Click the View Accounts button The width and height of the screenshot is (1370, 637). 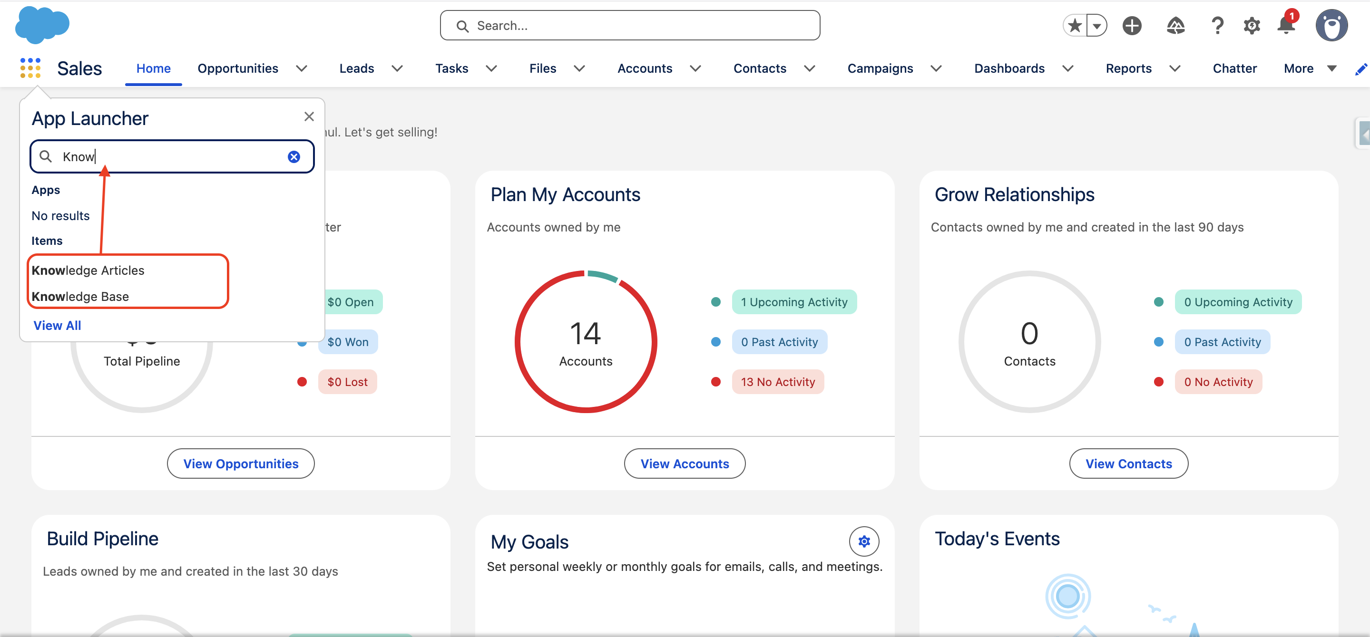(x=684, y=463)
